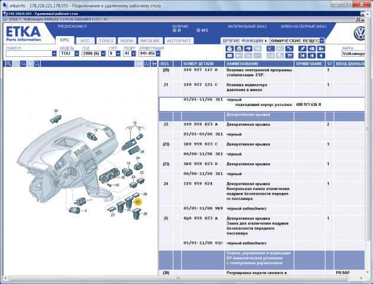Image resolution: width=373 pixels, height=284 pixels.
Task: Select part number 1T0 959 623 A
Action: (200, 124)
